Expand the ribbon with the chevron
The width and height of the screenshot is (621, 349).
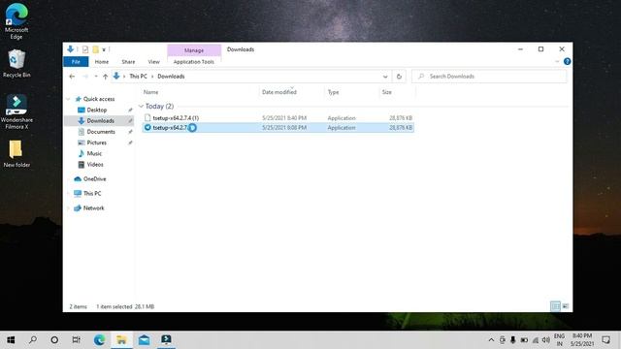[557, 61]
